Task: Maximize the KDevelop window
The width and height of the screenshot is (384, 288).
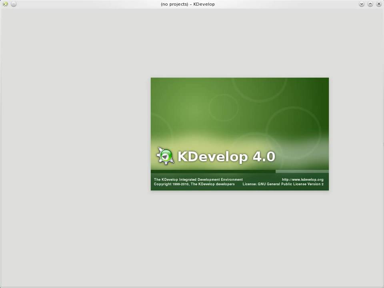Action: pos(370,4)
